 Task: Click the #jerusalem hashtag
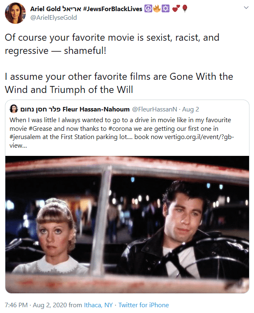pyautogui.click(x=25, y=137)
